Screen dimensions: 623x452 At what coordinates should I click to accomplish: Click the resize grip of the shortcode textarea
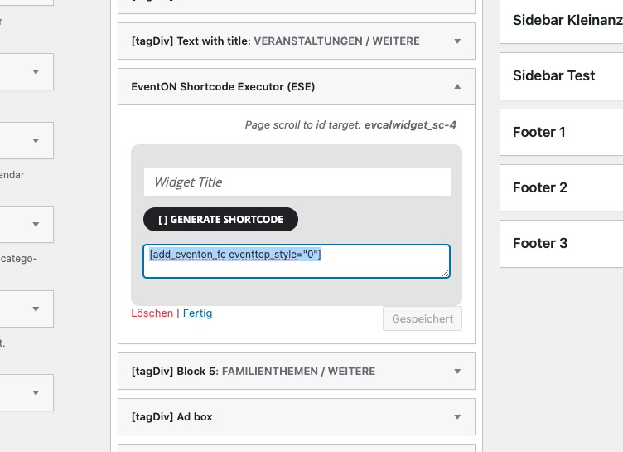click(446, 273)
